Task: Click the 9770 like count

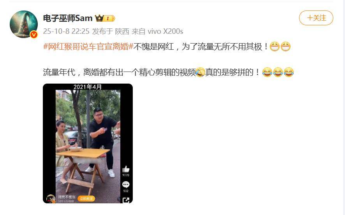Action: click(126, 175)
